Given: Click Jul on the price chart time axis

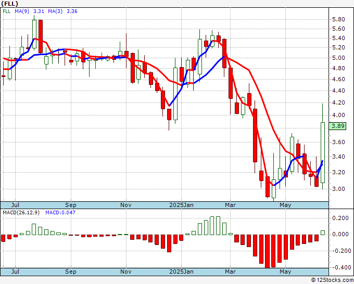Looking at the screenshot, I should point(15,205).
